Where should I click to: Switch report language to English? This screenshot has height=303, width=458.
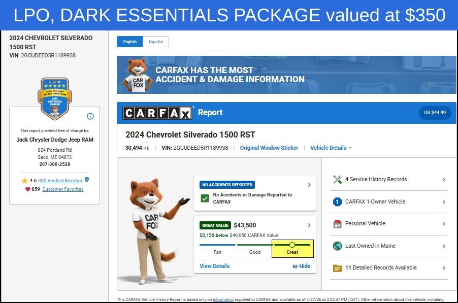tap(129, 42)
